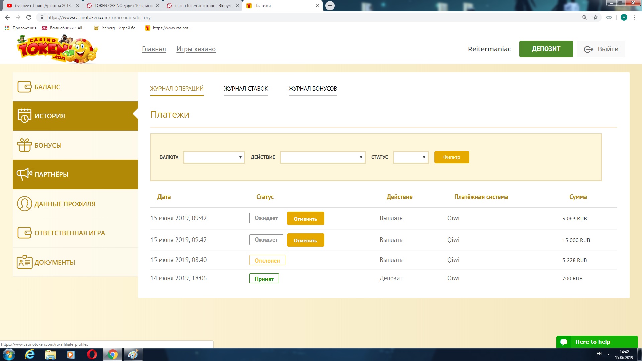Image resolution: width=642 pixels, height=361 pixels.
Task: Open the Игры казино link
Action: (196, 49)
